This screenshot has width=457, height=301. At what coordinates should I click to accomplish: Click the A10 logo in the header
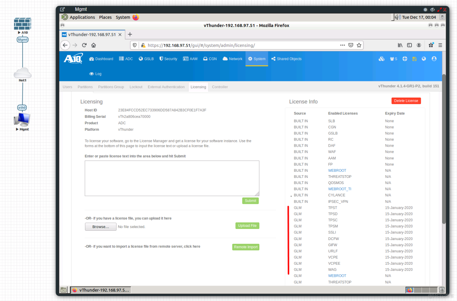click(x=73, y=59)
